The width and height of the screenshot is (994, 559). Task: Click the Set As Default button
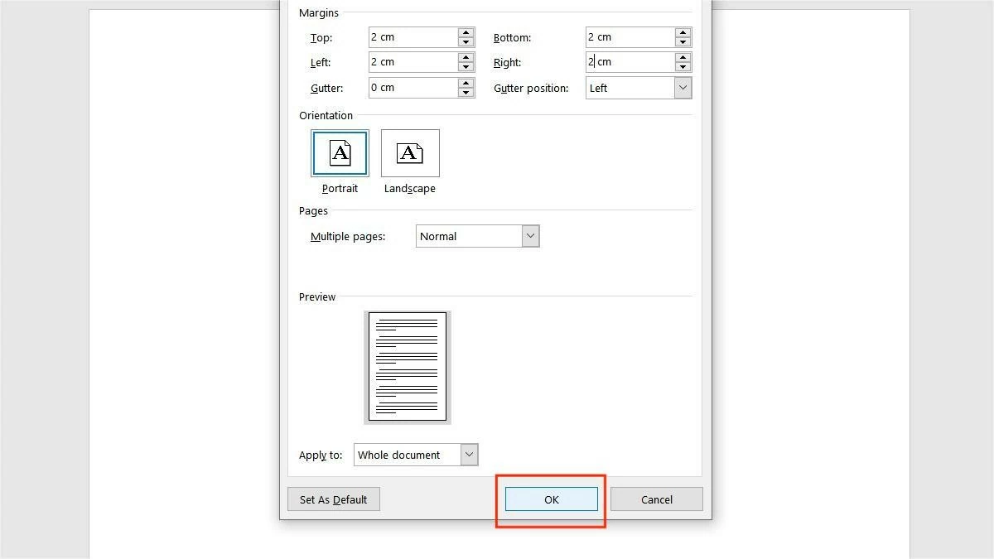tap(333, 499)
